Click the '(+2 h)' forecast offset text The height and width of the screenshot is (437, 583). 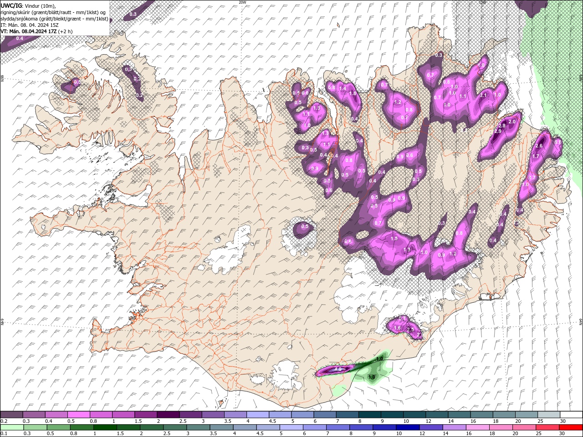tap(66, 31)
